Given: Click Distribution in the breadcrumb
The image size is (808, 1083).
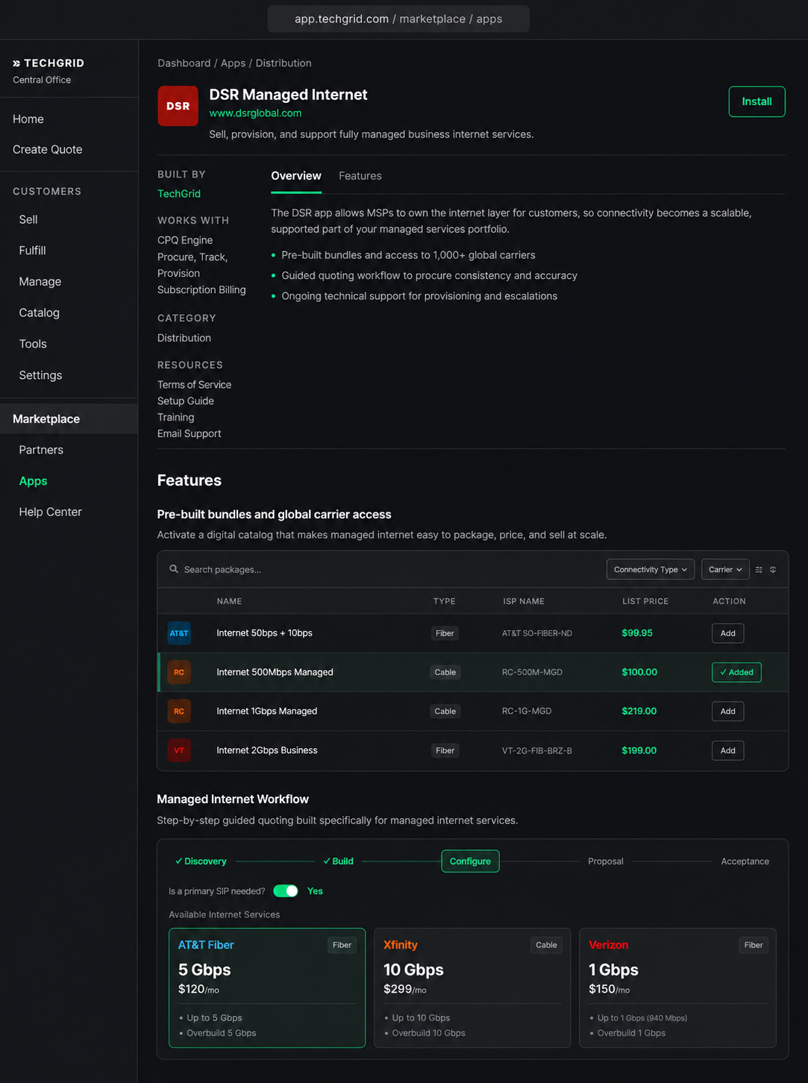Looking at the screenshot, I should tap(284, 63).
